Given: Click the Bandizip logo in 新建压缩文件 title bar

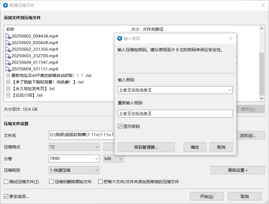Looking at the screenshot, I should click(x=5, y=5).
